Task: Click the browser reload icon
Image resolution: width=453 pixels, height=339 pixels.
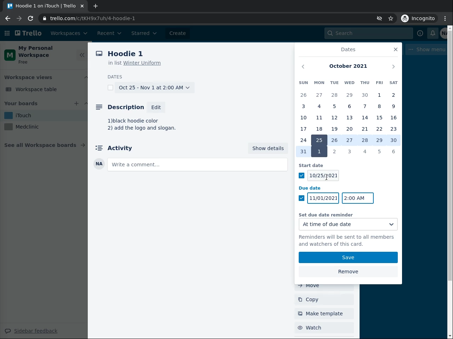Action: click(30, 18)
